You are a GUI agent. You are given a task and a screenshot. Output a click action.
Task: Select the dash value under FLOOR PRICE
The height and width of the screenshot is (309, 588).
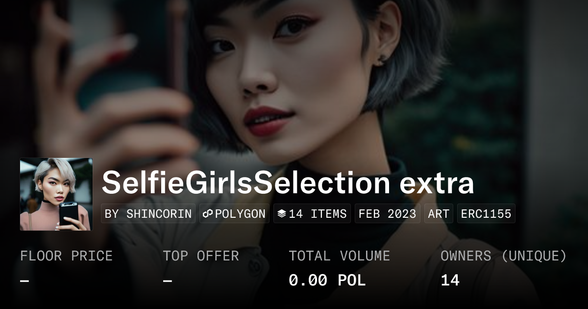[24, 281]
